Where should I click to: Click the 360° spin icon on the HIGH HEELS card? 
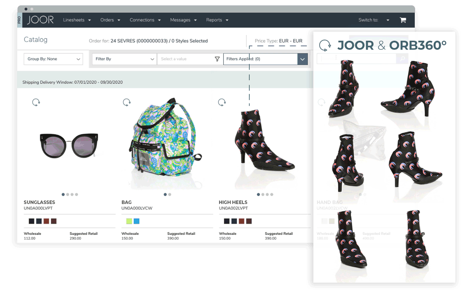tap(222, 102)
